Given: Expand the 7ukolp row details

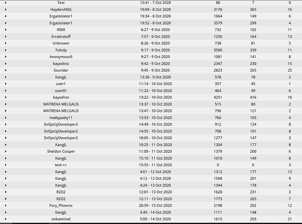Looking at the screenshot, I should point(5,50).
